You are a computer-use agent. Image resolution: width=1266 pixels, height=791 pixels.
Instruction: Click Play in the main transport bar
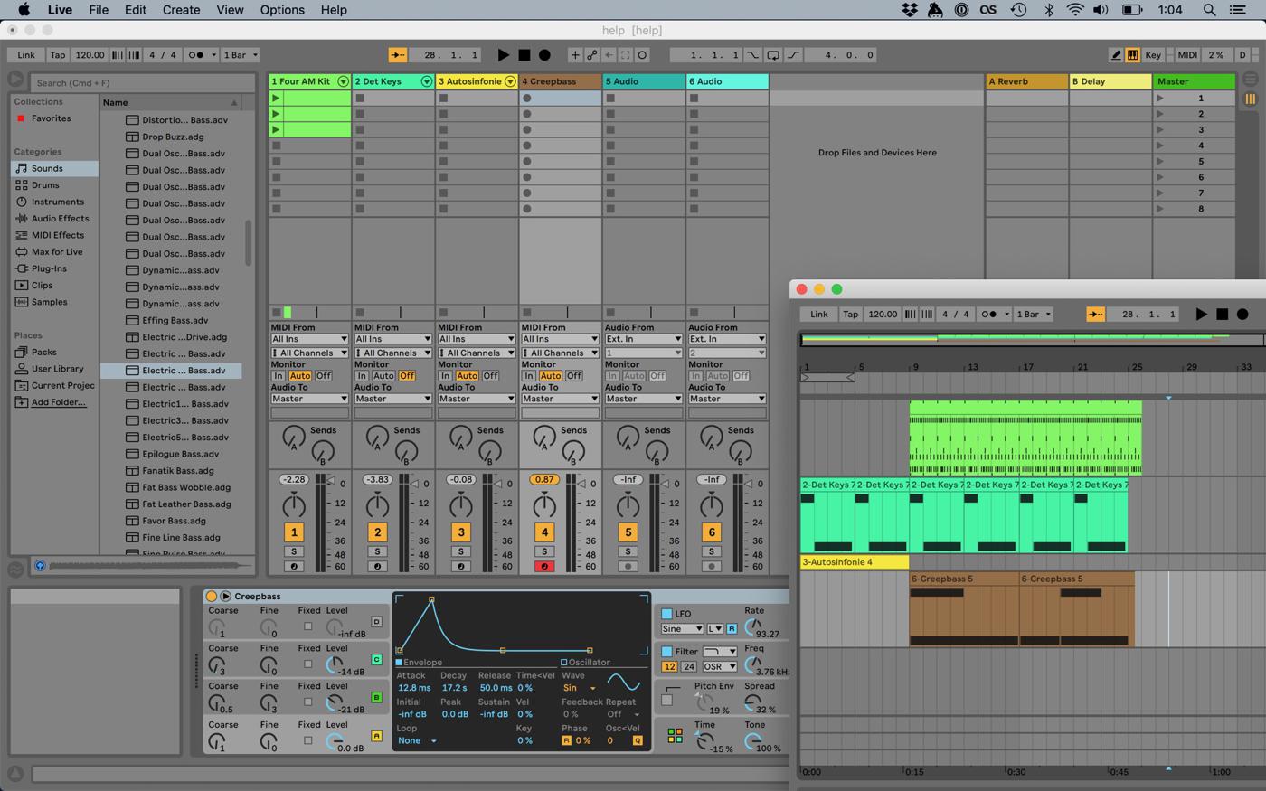pyautogui.click(x=504, y=55)
